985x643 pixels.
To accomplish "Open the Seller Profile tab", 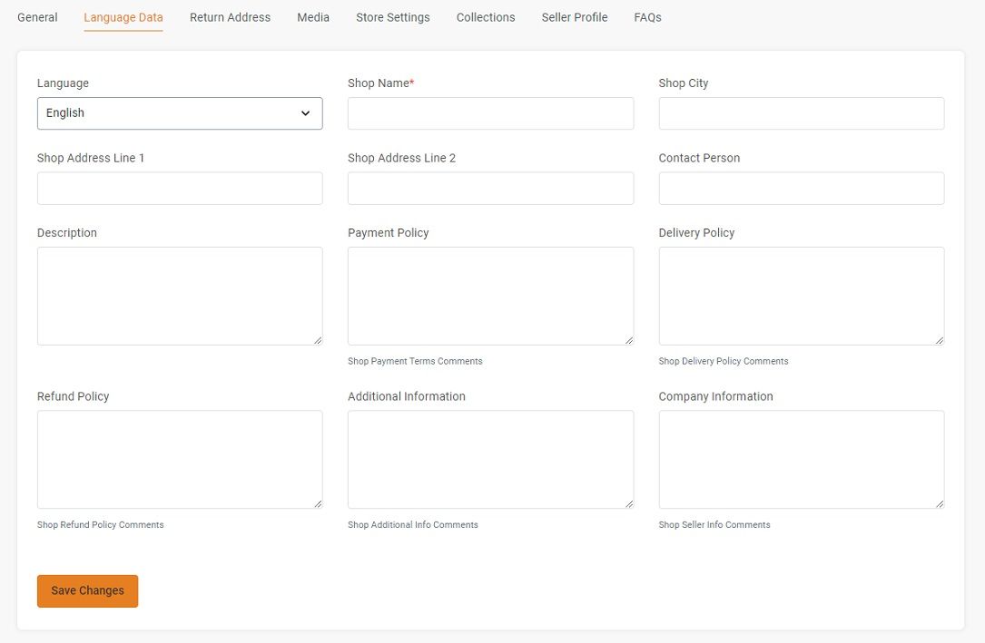I will point(574,17).
